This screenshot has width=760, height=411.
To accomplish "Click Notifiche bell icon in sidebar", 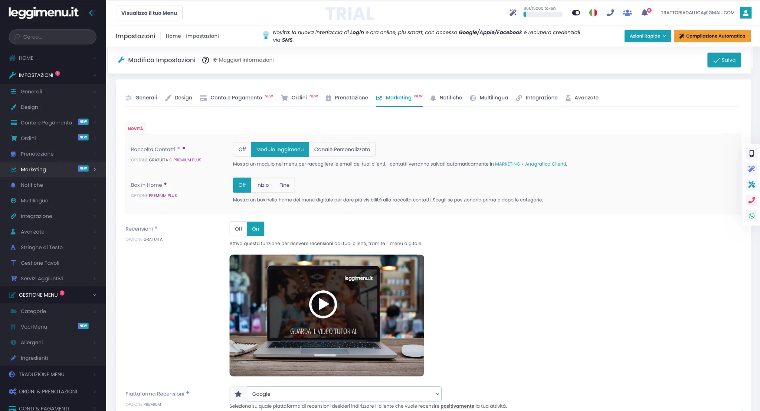I will coord(13,185).
